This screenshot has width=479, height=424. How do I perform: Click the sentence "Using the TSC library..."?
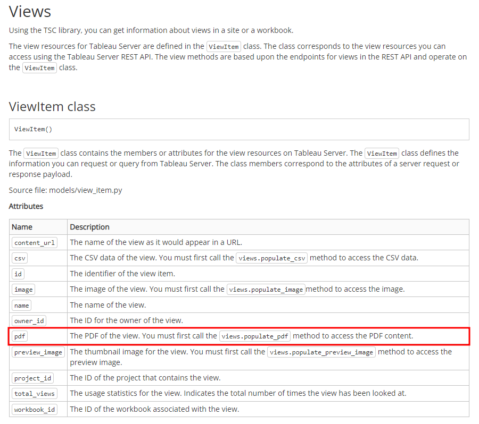(151, 30)
